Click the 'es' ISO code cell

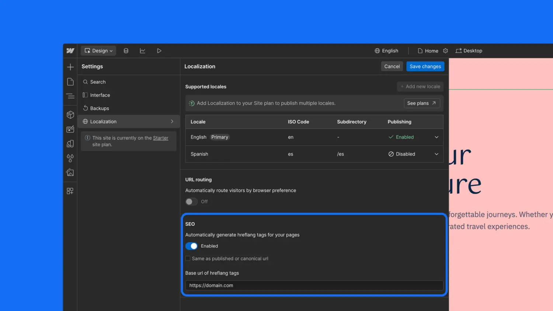(291, 154)
